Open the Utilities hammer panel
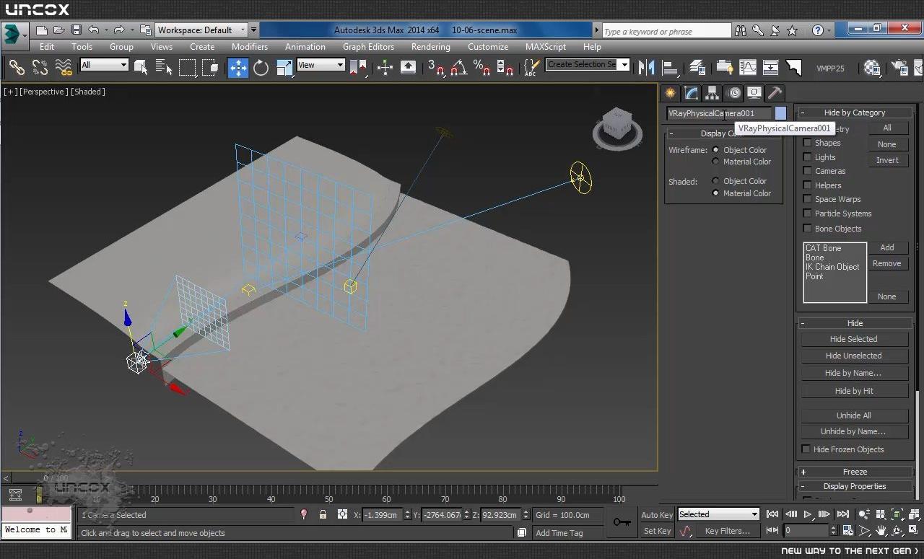The width and height of the screenshot is (924, 559). 775,92
